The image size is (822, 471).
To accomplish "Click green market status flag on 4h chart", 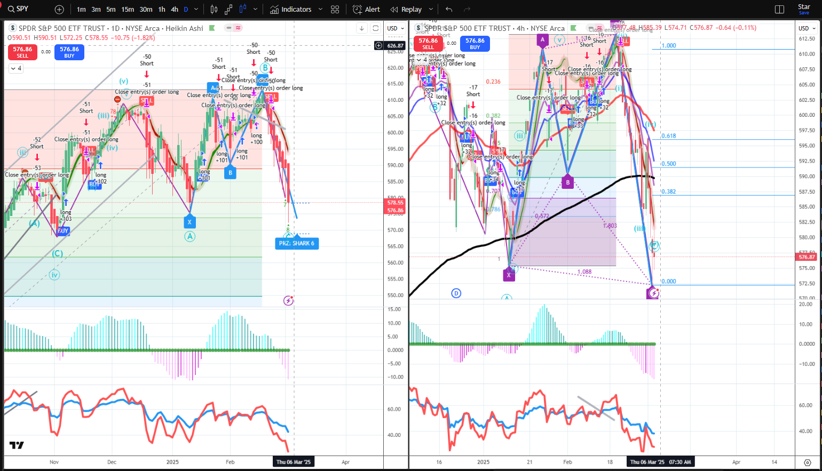I will [573, 28].
